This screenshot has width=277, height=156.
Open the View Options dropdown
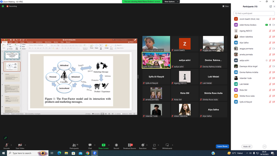[x=171, y=2]
